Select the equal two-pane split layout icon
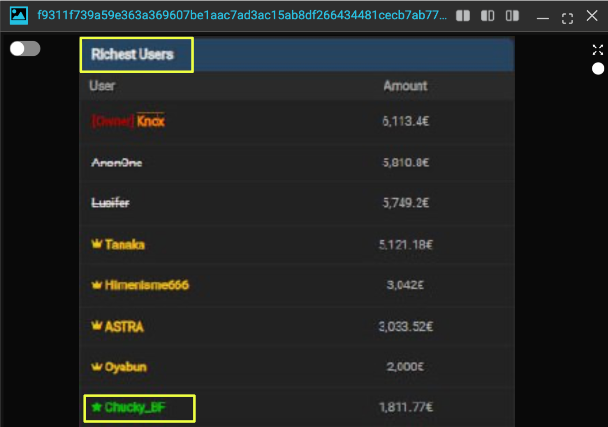The width and height of the screenshot is (608, 427). (x=463, y=16)
